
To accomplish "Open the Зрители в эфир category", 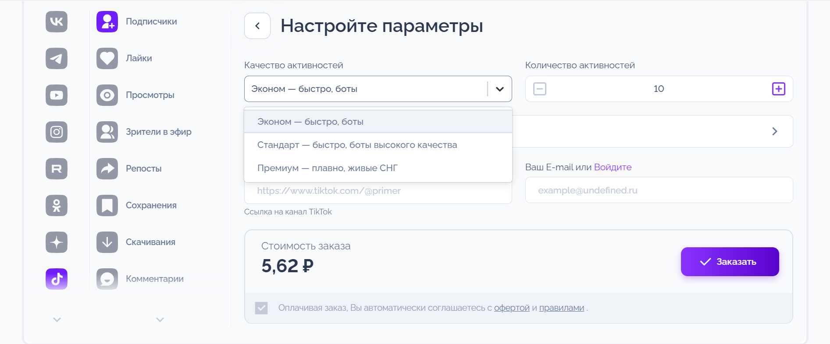I will pyautogui.click(x=159, y=132).
